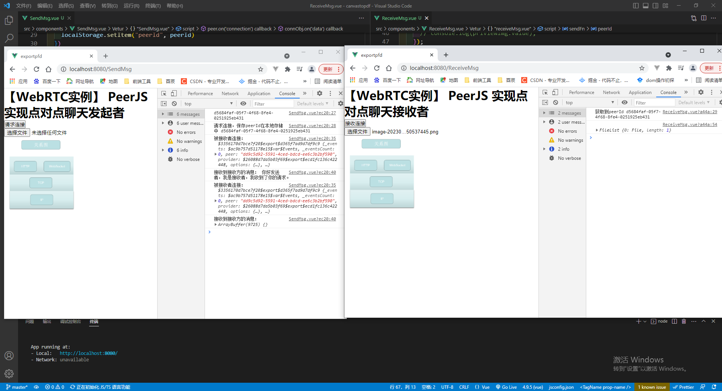
Task: Switch to Network tab in SendMsg DevTools
Action: [230, 94]
